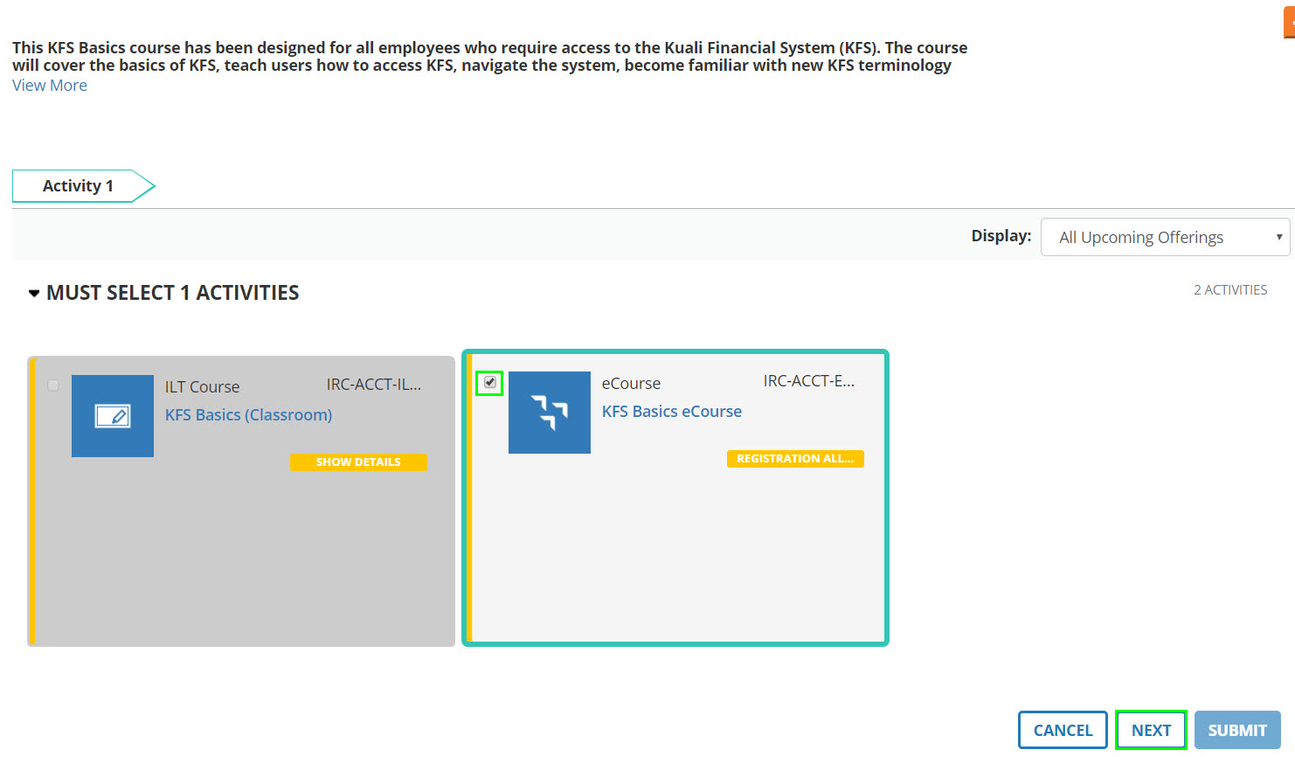This screenshot has height=757, width=1295.
Task: Expand description with View More
Action: pyautogui.click(x=50, y=86)
